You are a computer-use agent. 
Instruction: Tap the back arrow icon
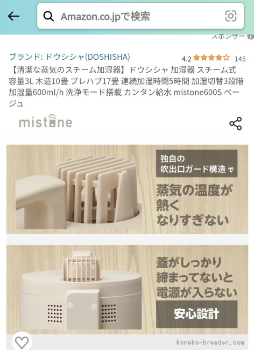click(13, 16)
